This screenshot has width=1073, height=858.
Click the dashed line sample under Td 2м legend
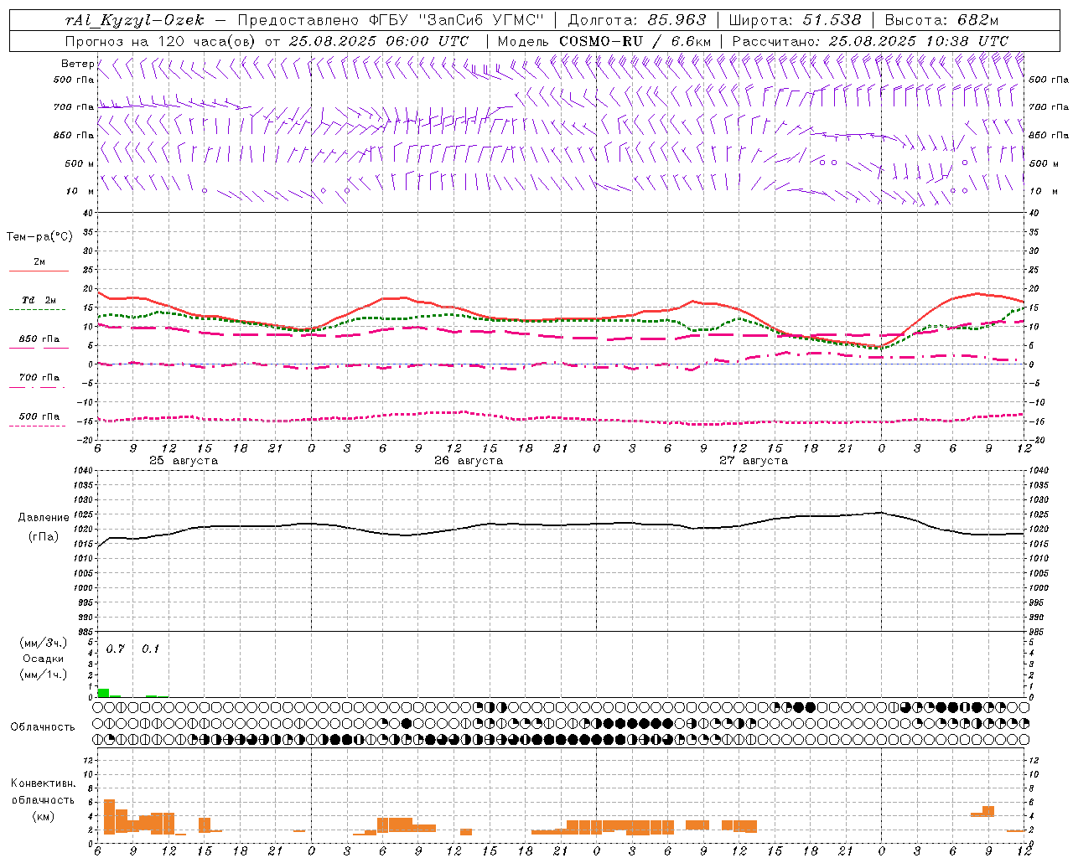[x=39, y=310]
